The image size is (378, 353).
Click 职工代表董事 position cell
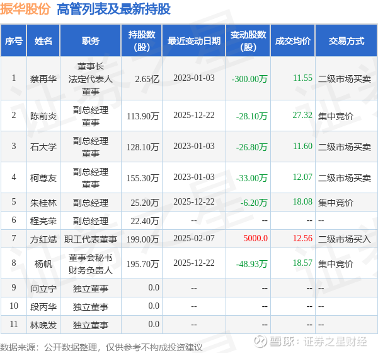91,239
